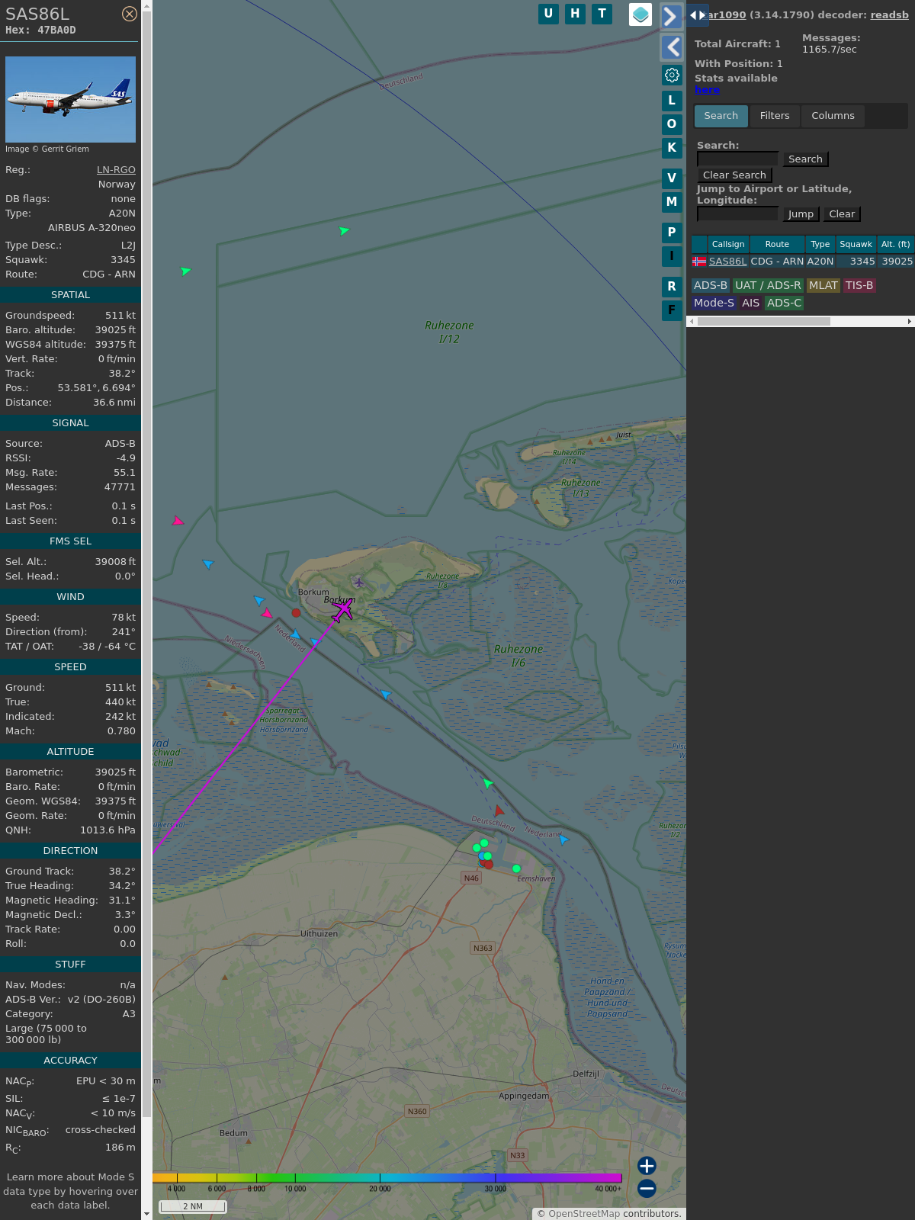Toggle the MLAT source filter
The width and height of the screenshot is (915, 1220).
tap(823, 285)
